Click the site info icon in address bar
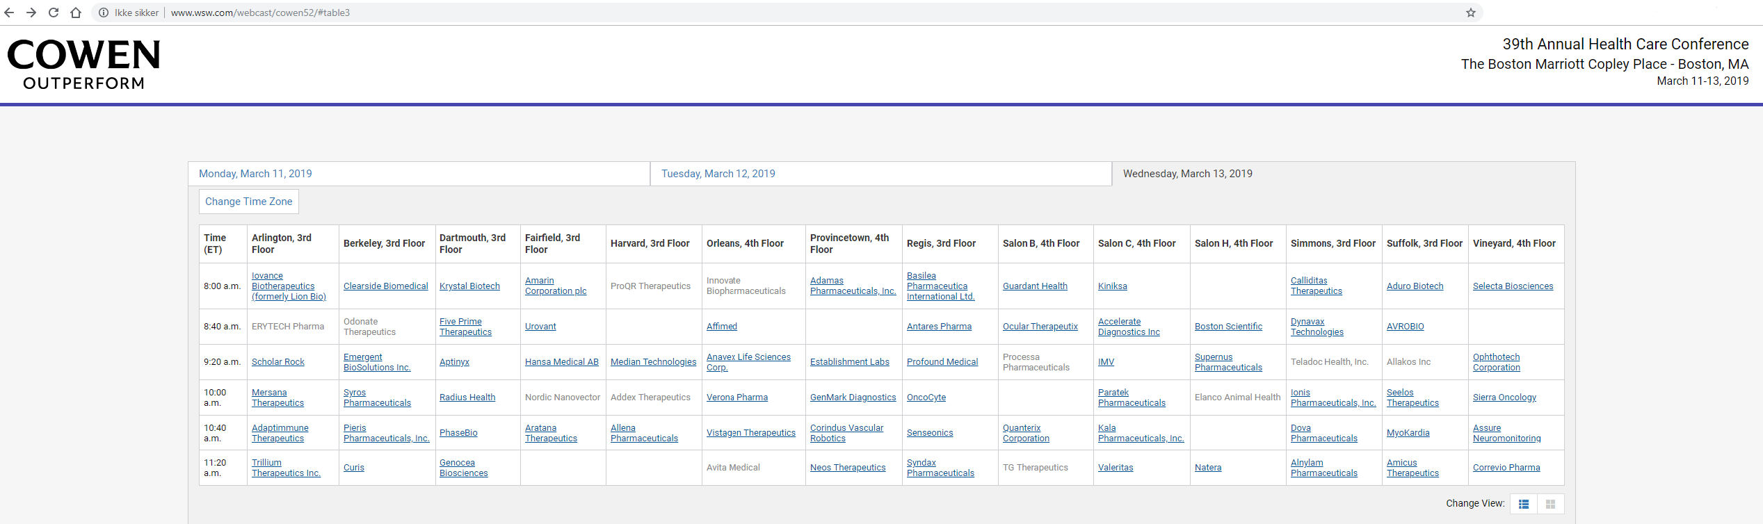The width and height of the screenshot is (1763, 524). [x=104, y=13]
